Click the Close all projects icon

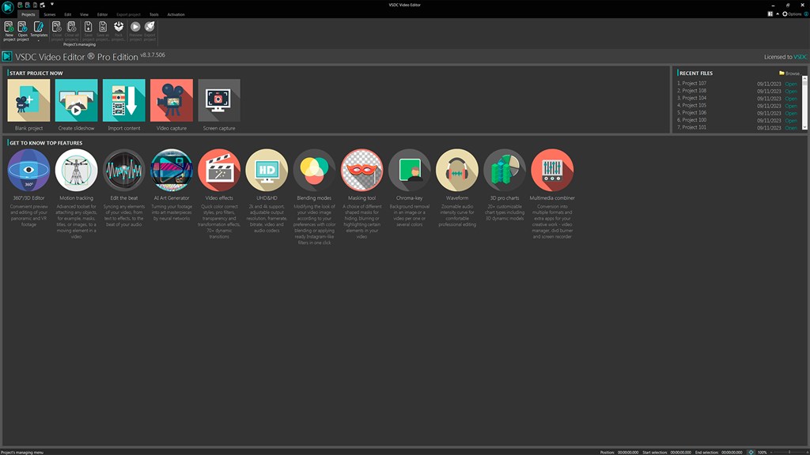point(72,31)
